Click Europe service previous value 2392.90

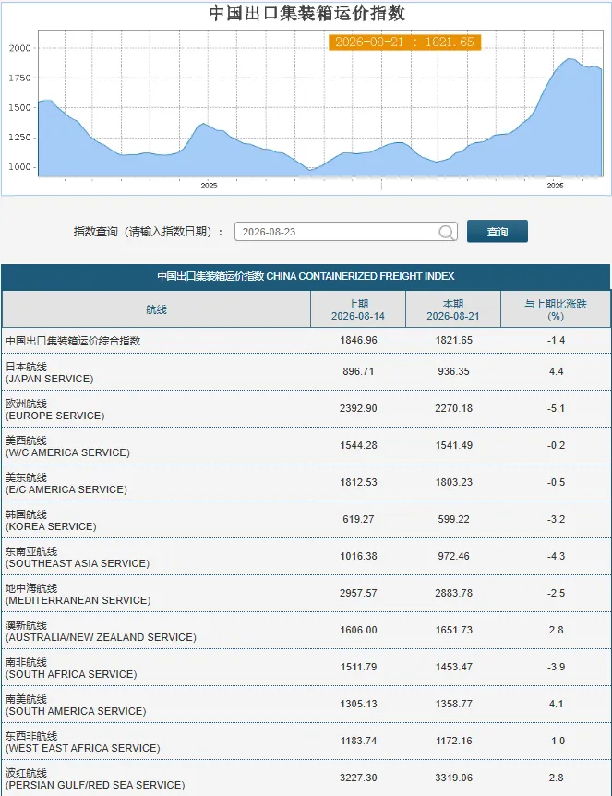(358, 409)
